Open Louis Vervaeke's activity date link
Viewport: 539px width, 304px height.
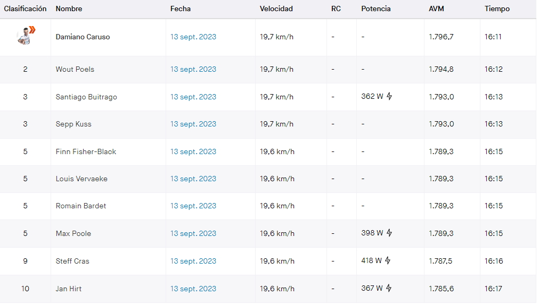193,179
